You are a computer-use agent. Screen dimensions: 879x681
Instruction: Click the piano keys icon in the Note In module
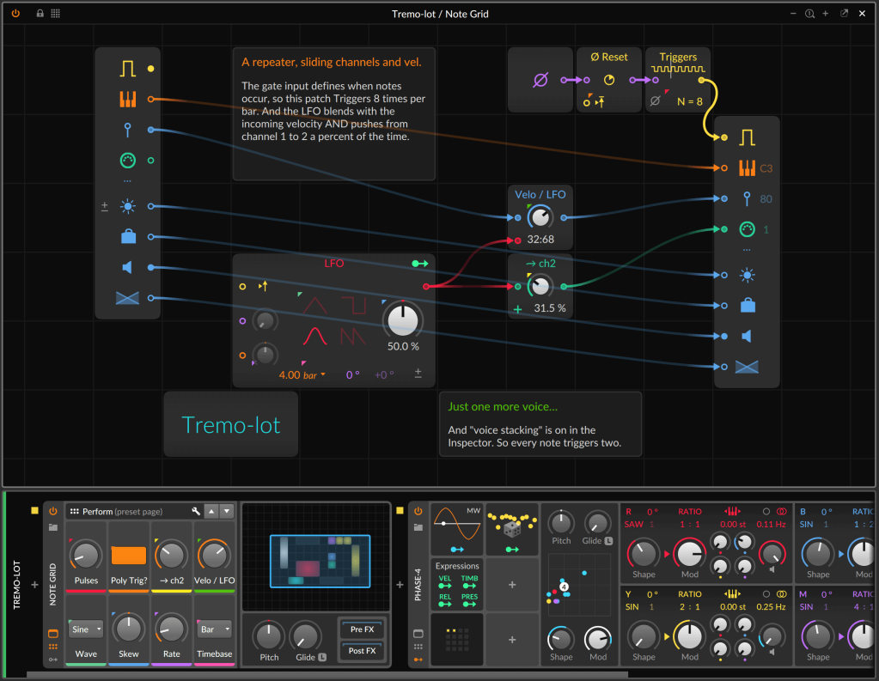coord(128,100)
